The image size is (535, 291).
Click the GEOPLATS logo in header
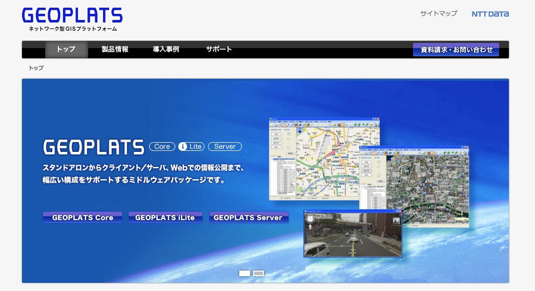[72, 16]
